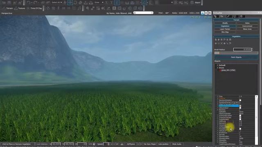Click the magnet-shaped icon in second toolbar

click(x=124, y=8)
